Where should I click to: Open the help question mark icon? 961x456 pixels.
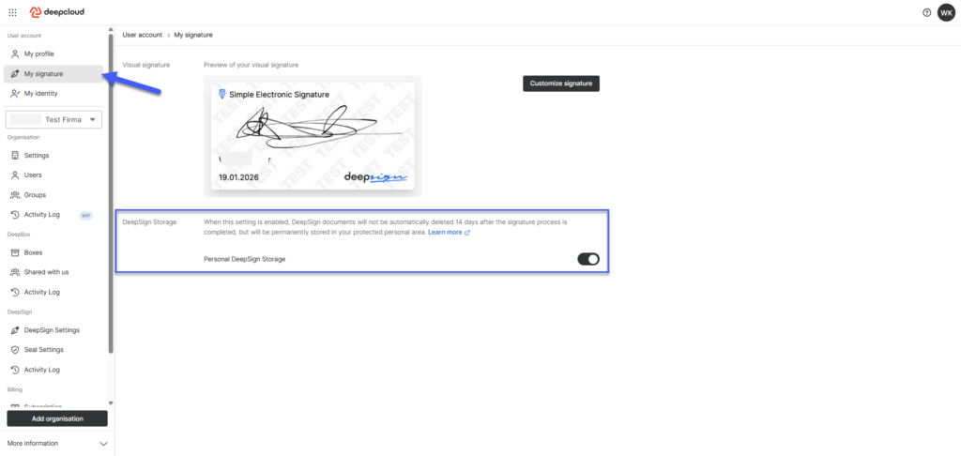click(x=926, y=12)
